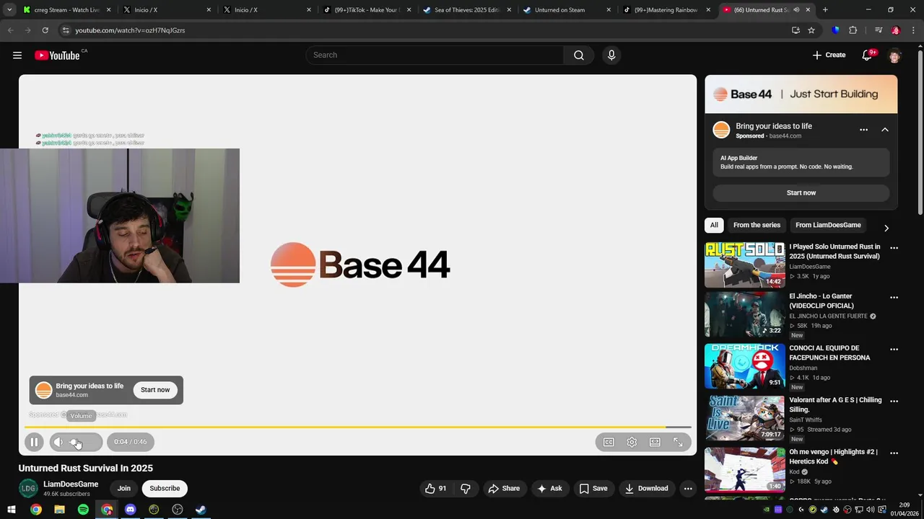The width and height of the screenshot is (924, 519).
Task: Open El Jincho - Lo Ganter thumbnail
Action: pyautogui.click(x=744, y=314)
